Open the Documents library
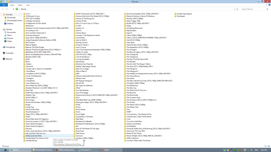Viewport: 271px width, 152px height. [11, 32]
